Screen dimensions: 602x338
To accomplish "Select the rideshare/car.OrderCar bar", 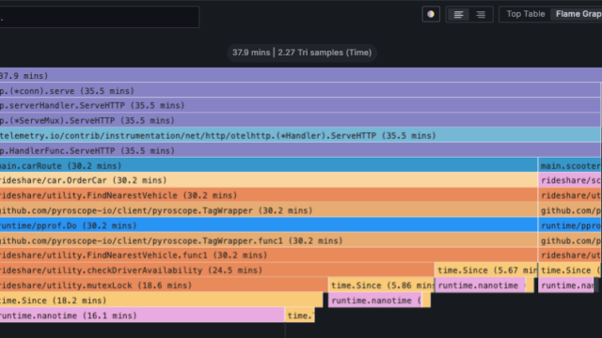I will coord(268,180).
